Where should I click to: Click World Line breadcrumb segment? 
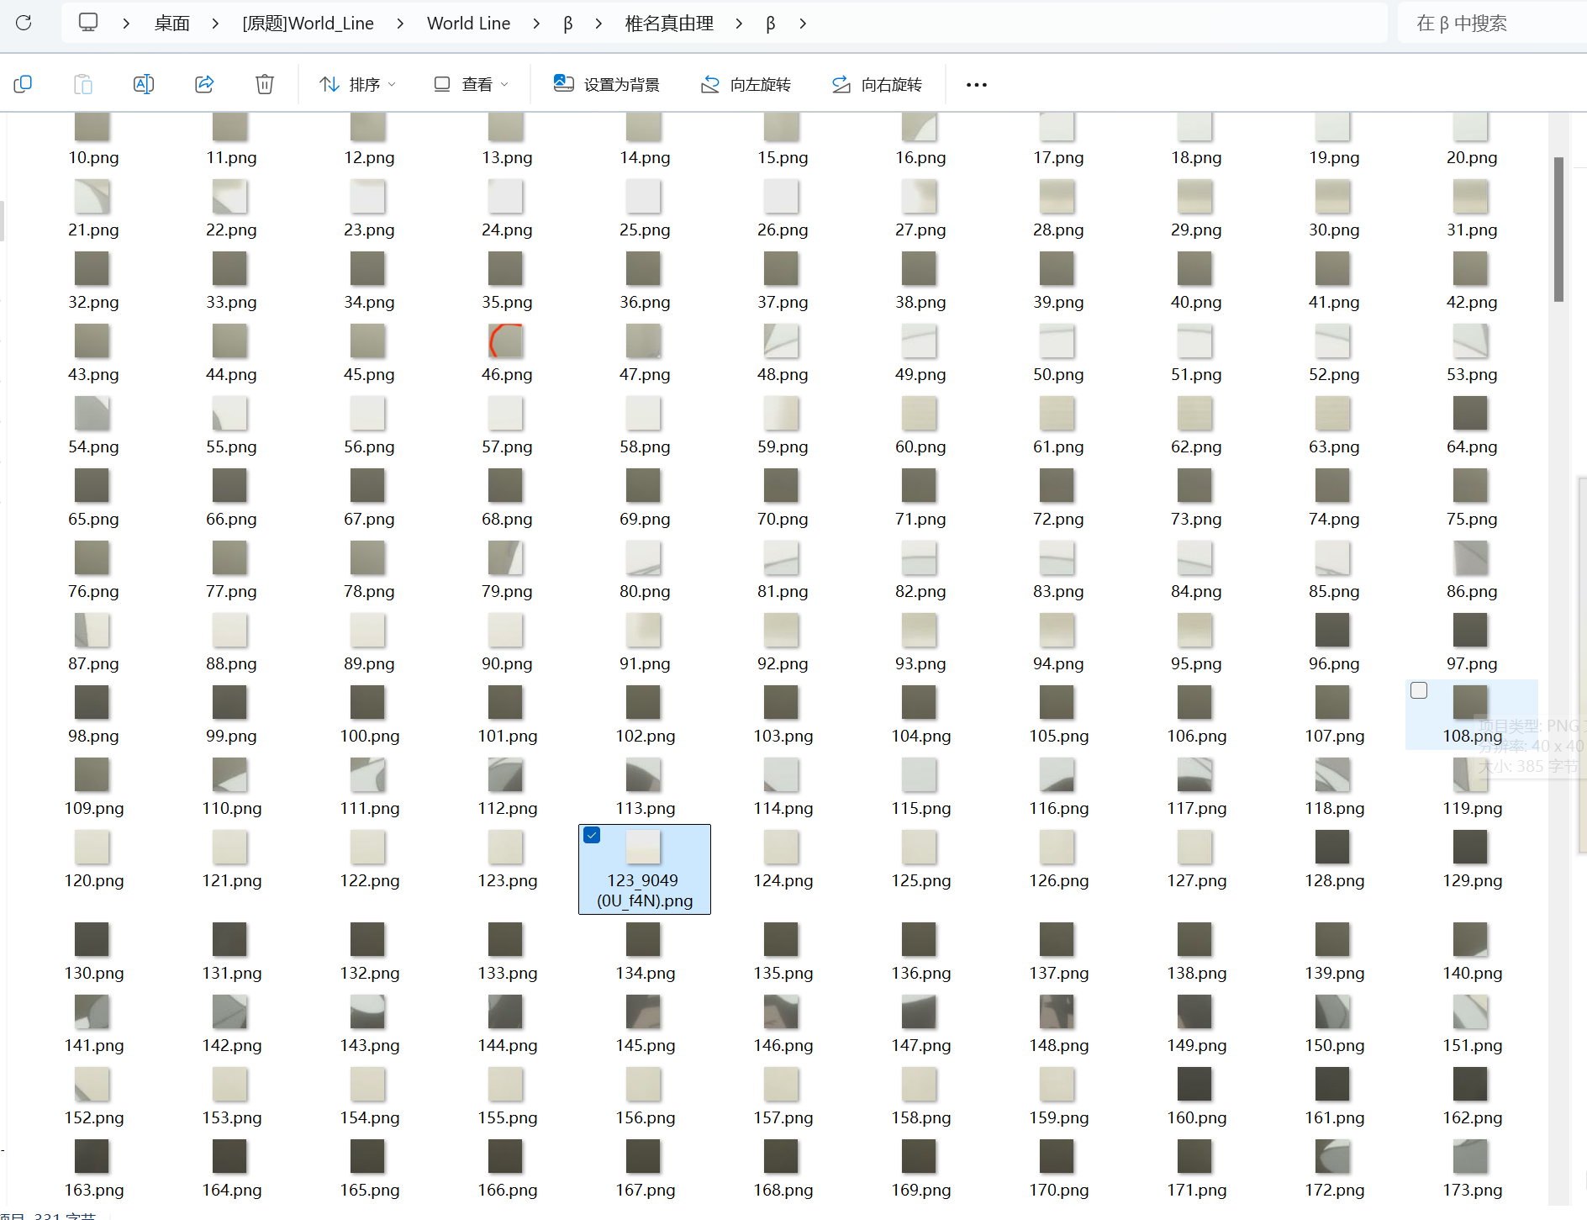[469, 24]
